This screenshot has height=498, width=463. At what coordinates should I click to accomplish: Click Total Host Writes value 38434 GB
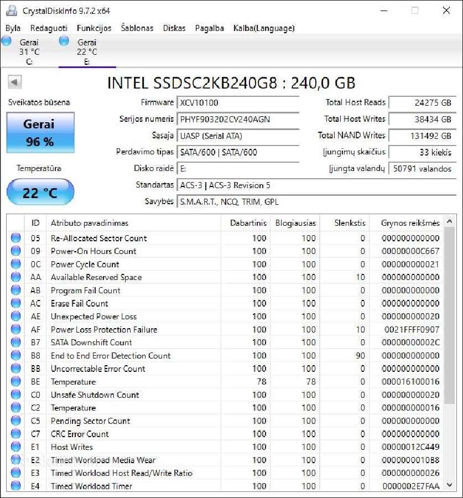click(x=423, y=120)
